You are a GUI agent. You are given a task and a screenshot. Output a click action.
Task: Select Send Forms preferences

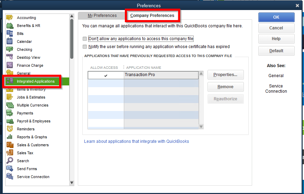click(x=27, y=169)
